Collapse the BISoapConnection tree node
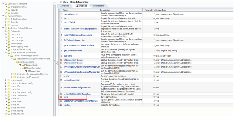This screenshot has width=234, height=117. [21, 68]
